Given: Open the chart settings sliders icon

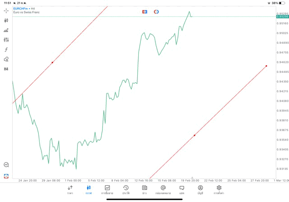Looking at the screenshot, I should [6, 40].
